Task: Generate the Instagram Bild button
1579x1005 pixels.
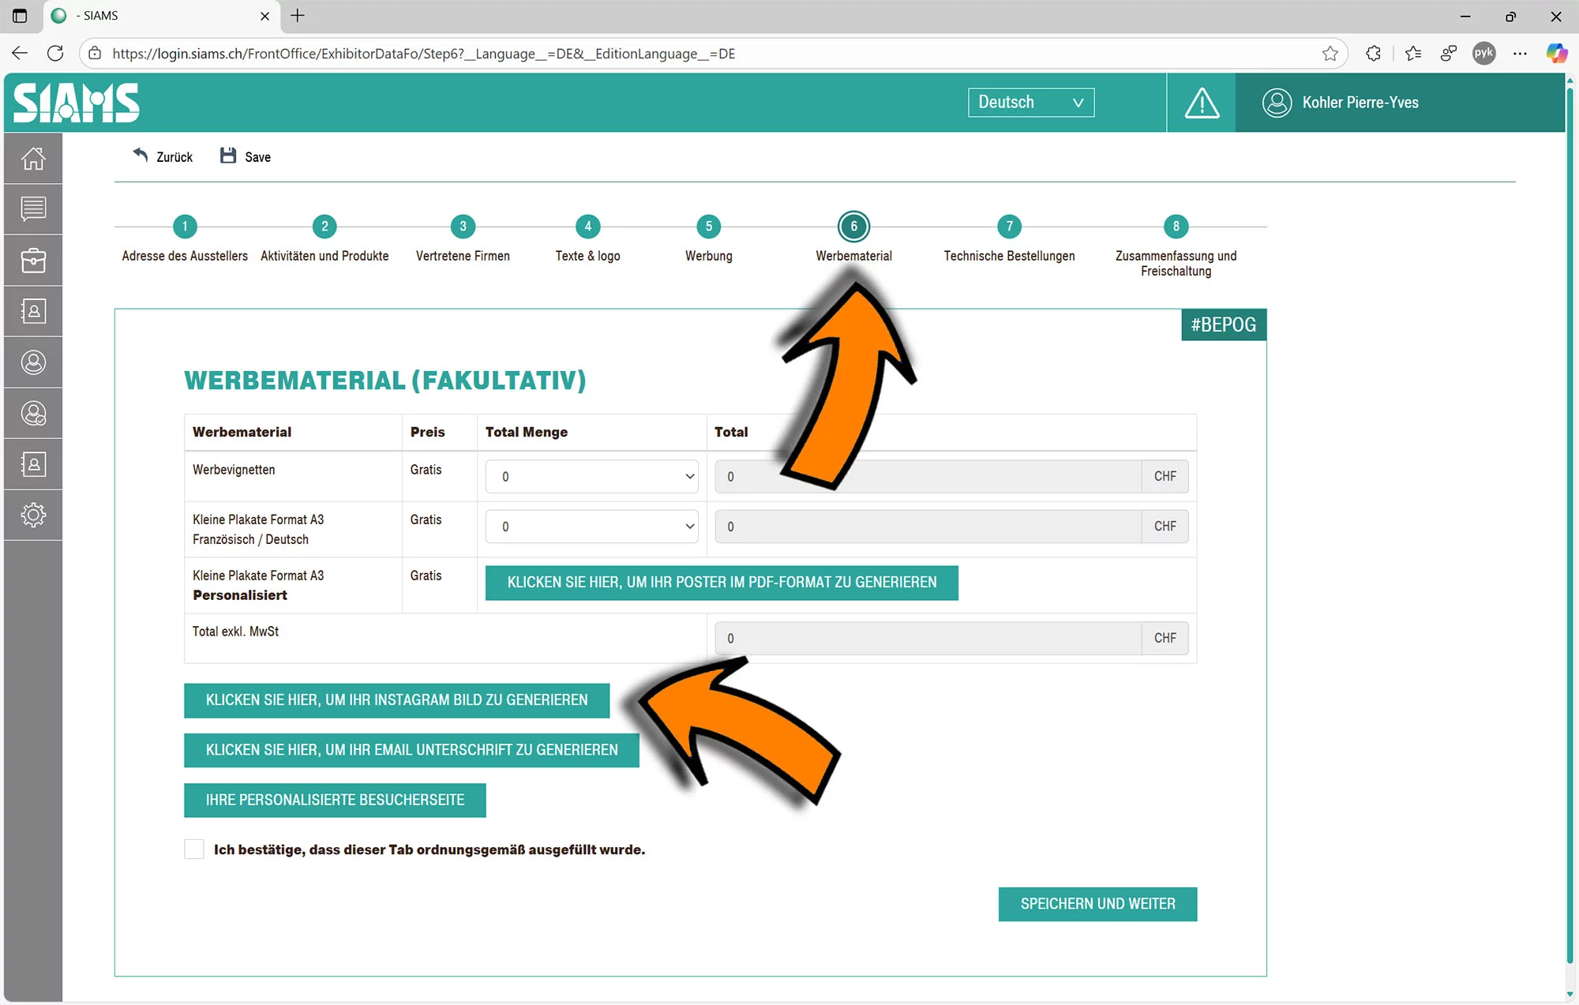Action: [x=396, y=700]
